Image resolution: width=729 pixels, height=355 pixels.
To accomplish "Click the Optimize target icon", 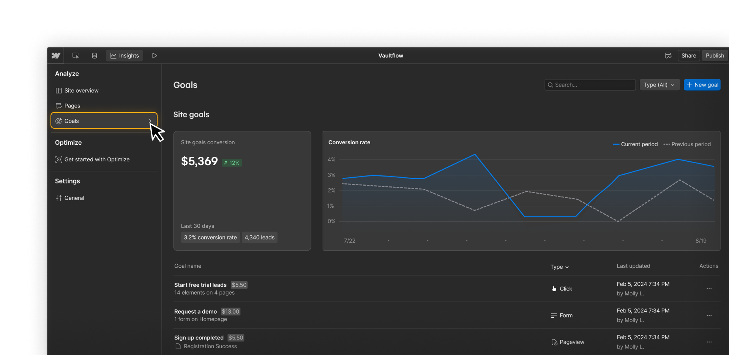I will coord(59,159).
